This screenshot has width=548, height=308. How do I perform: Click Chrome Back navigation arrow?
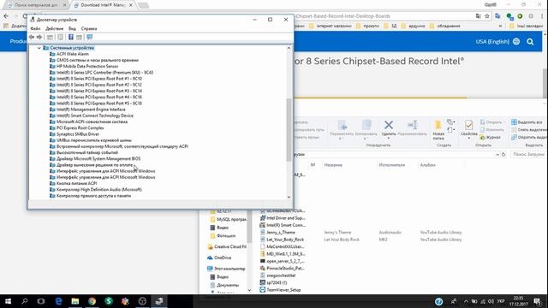[x=6, y=16]
